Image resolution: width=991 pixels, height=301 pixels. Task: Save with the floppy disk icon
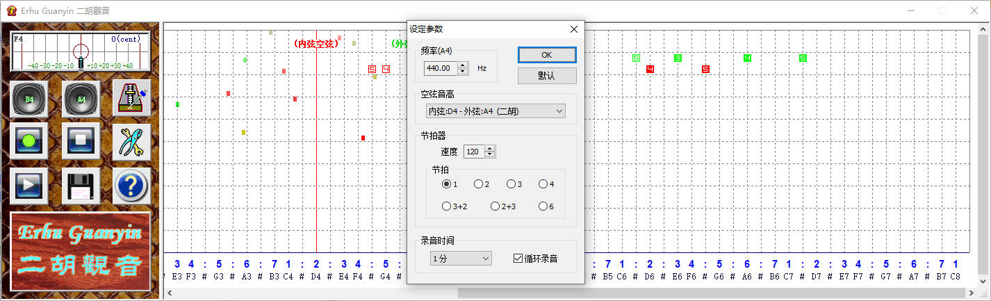[81, 186]
